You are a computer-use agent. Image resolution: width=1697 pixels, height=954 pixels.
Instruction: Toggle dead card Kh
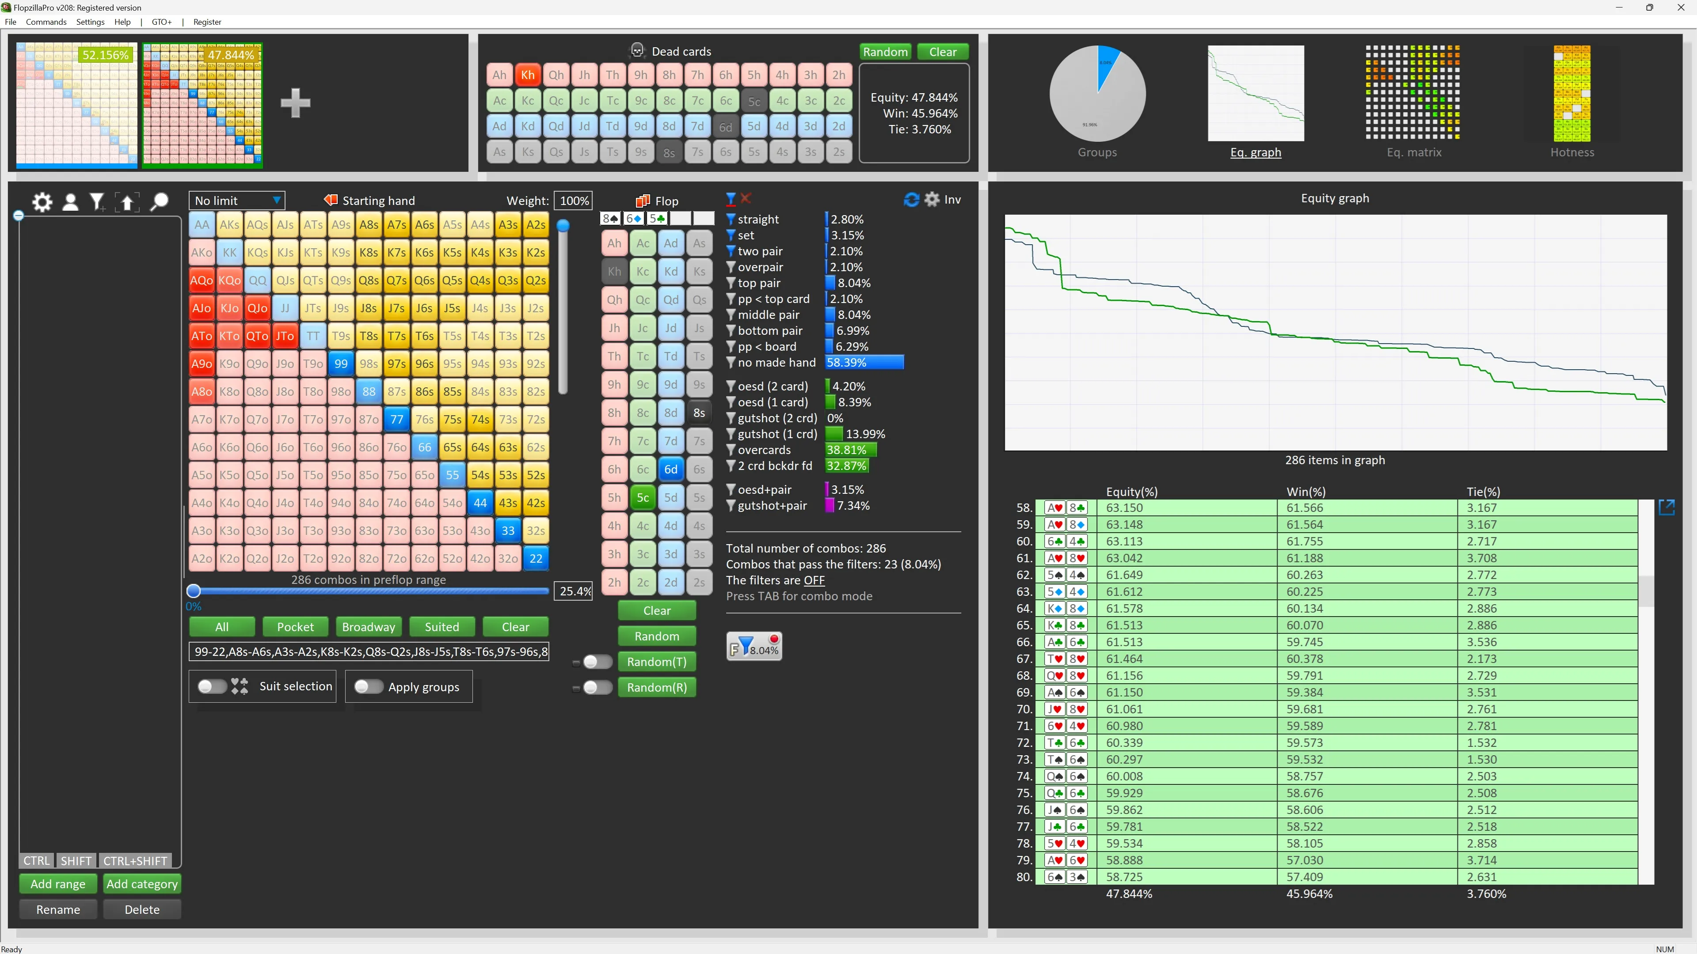528,75
